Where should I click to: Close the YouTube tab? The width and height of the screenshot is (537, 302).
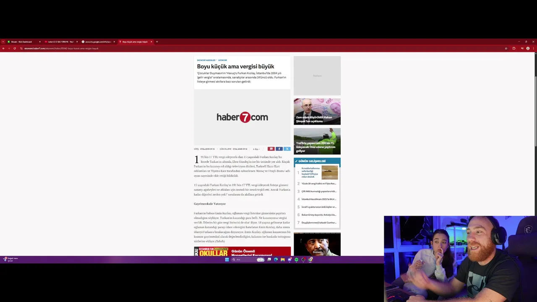coord(77,42)
